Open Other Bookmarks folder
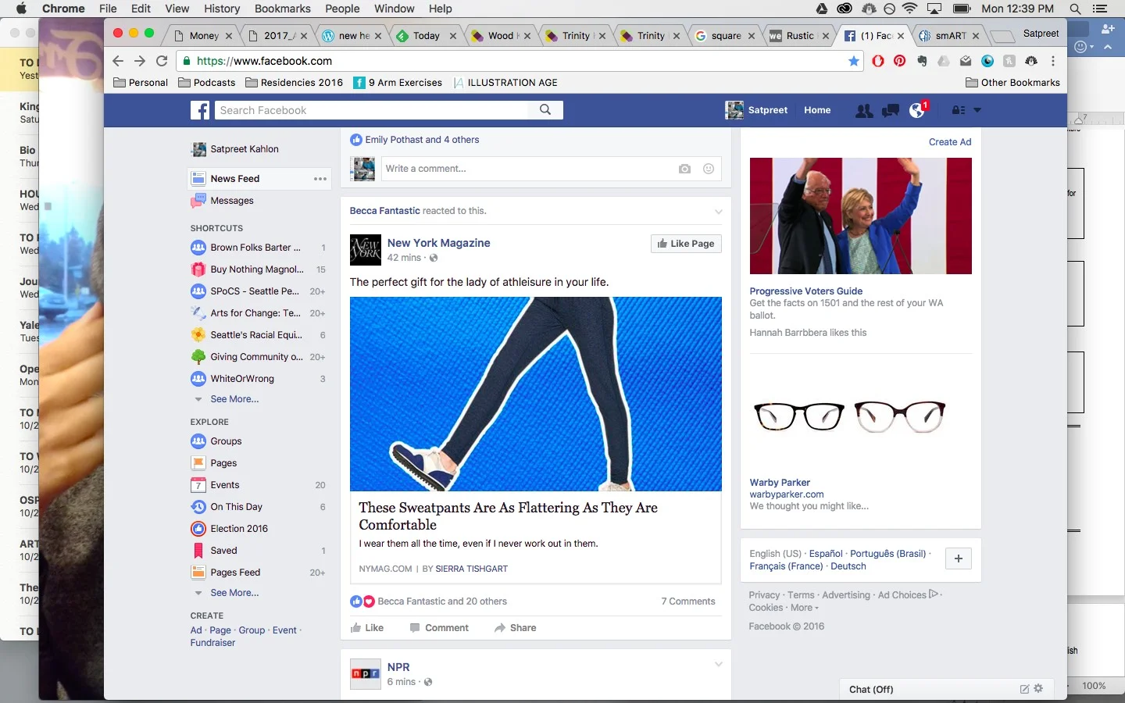This screenshot has height=703, width=1125. tap(1012, 83)
